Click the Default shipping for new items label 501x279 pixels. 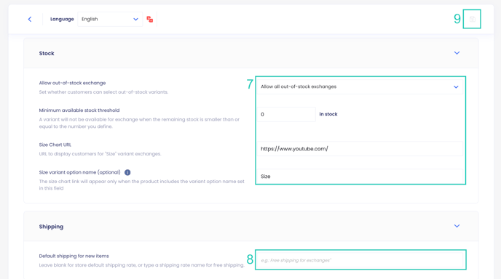pyautogui.click(x=74, y=256)
